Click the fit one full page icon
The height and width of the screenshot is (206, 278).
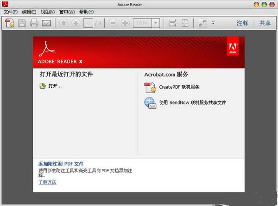185,23
